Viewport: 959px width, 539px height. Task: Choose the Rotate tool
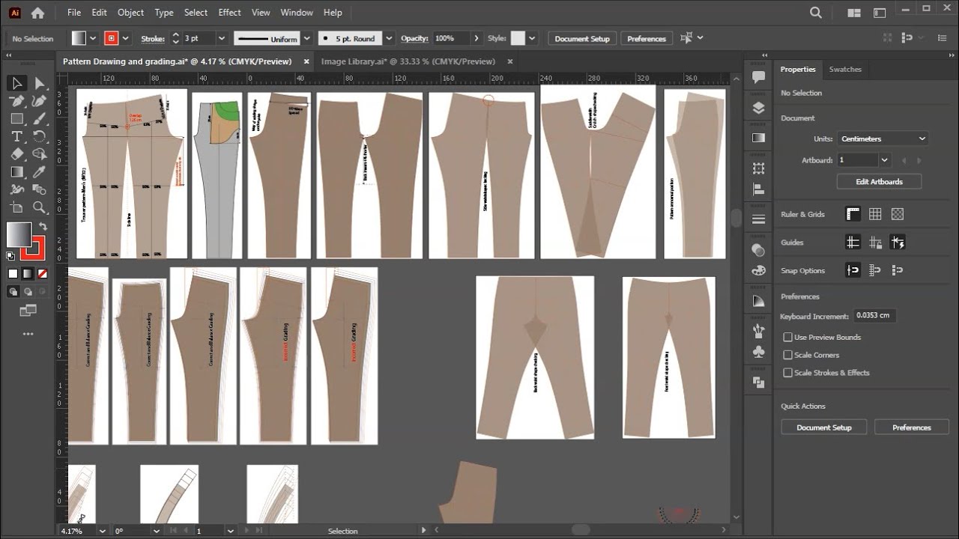[x=40, y=136]
